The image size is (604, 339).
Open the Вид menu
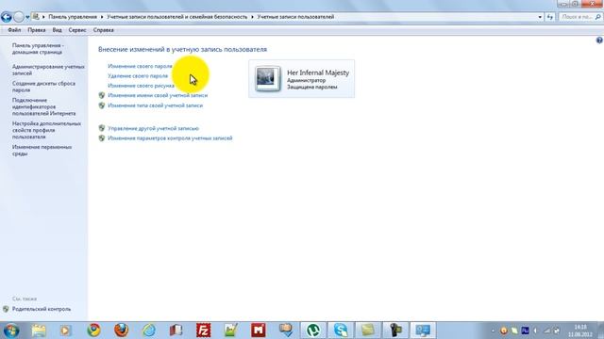(x=57, y=30)
